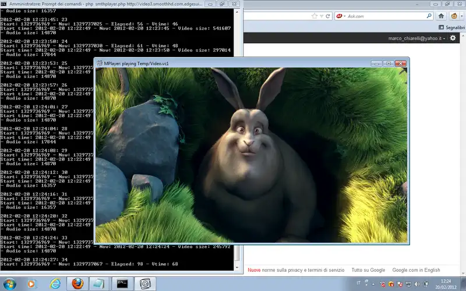This screenshot has height=291, width=466.
Task: Open the Tutto su Google link
Action: tap(368, 270)
